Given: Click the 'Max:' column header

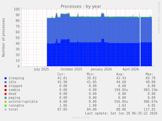Looking at the screenshot, I should click(149, 74).
